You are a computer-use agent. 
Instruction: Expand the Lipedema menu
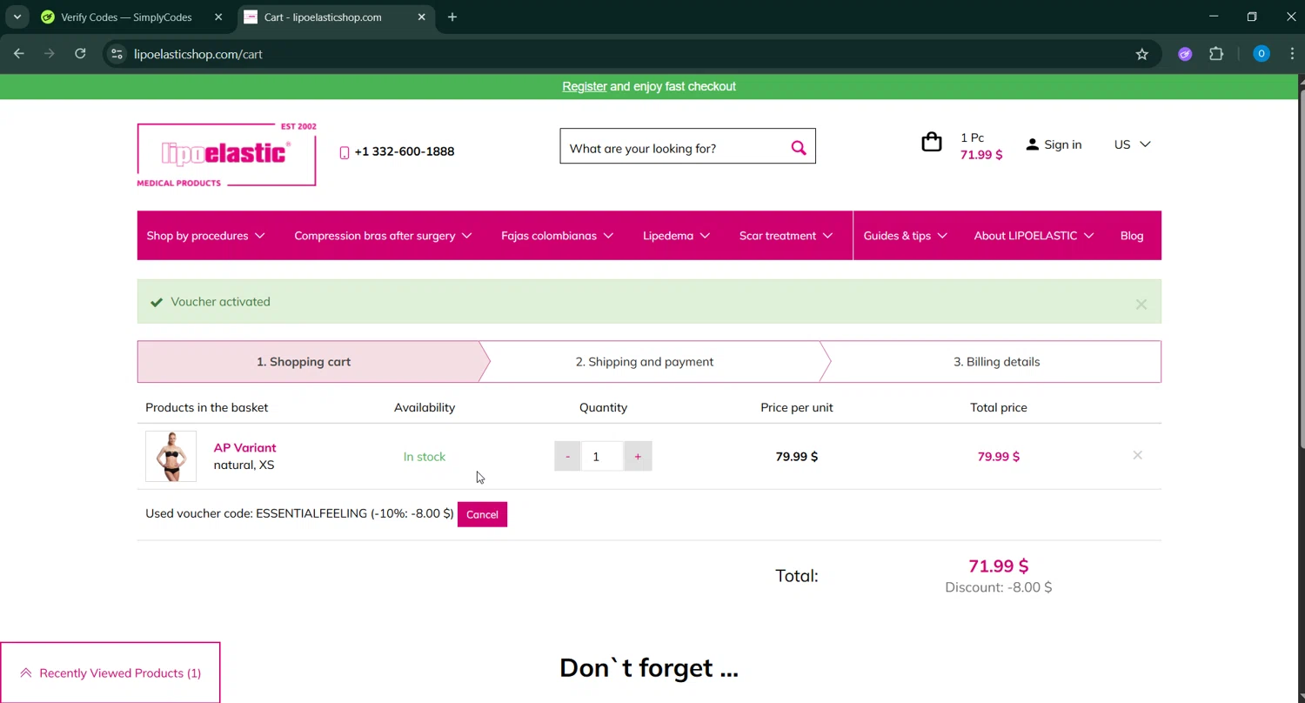676,236
